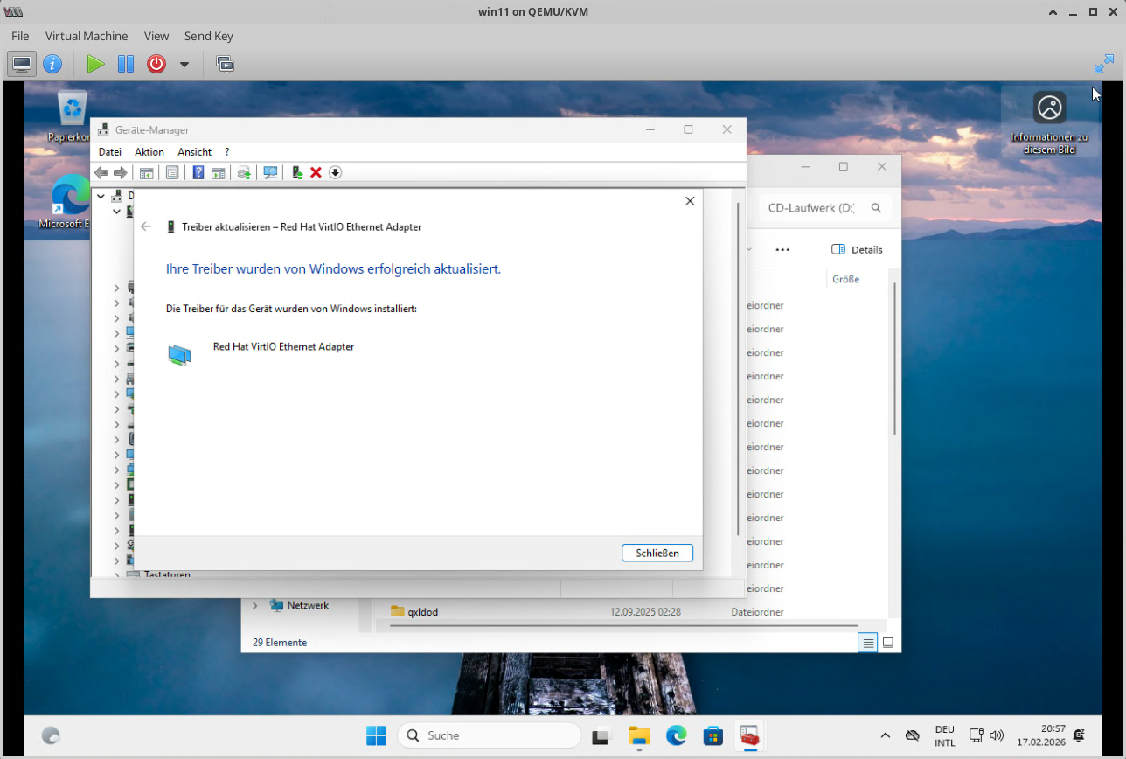The height and width of the screenshot is (759, 1126).
Task: Click the Device Manager help icon
Action: pyautogui.click(x=198, y=172)
